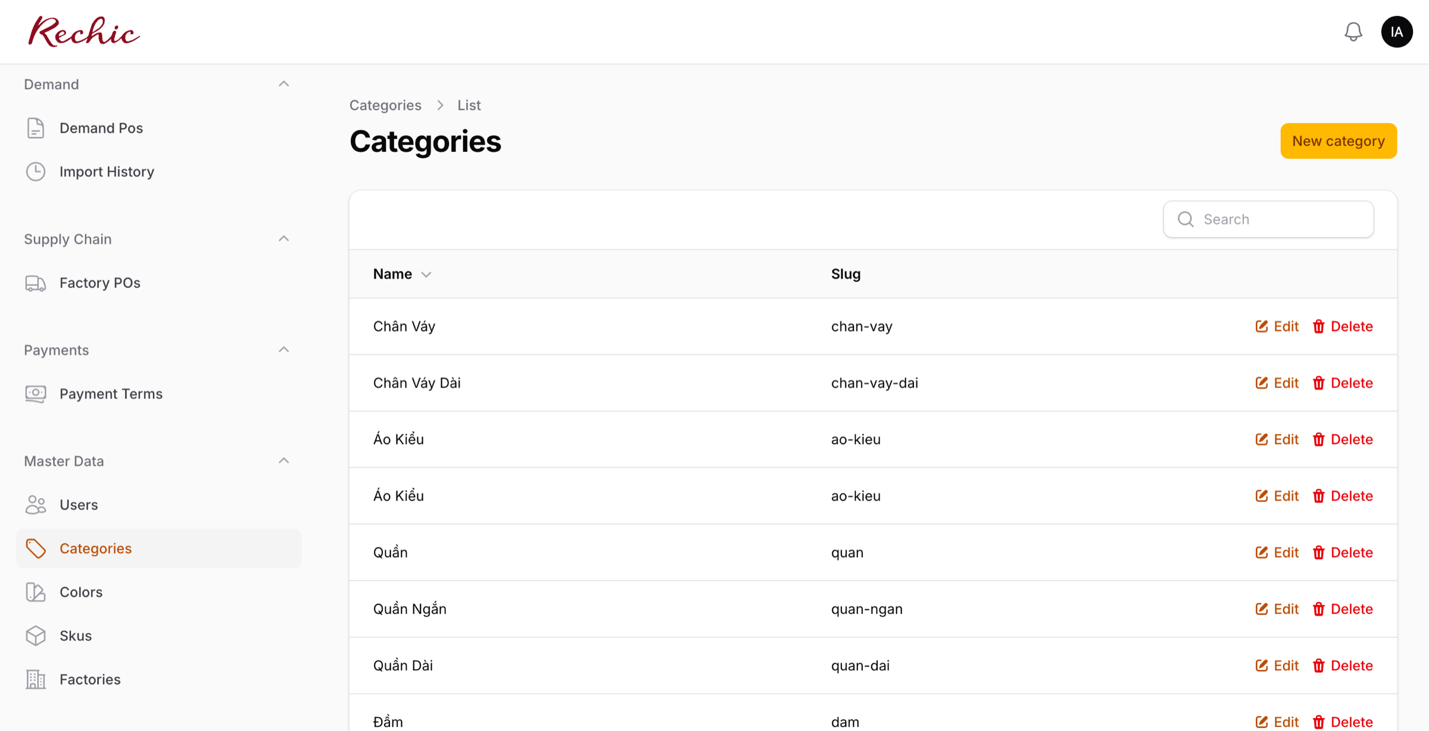Click the Categories breadcrumb link
Image resolution: width=1429 pixels, height=731 pixels.
point(385,105)
